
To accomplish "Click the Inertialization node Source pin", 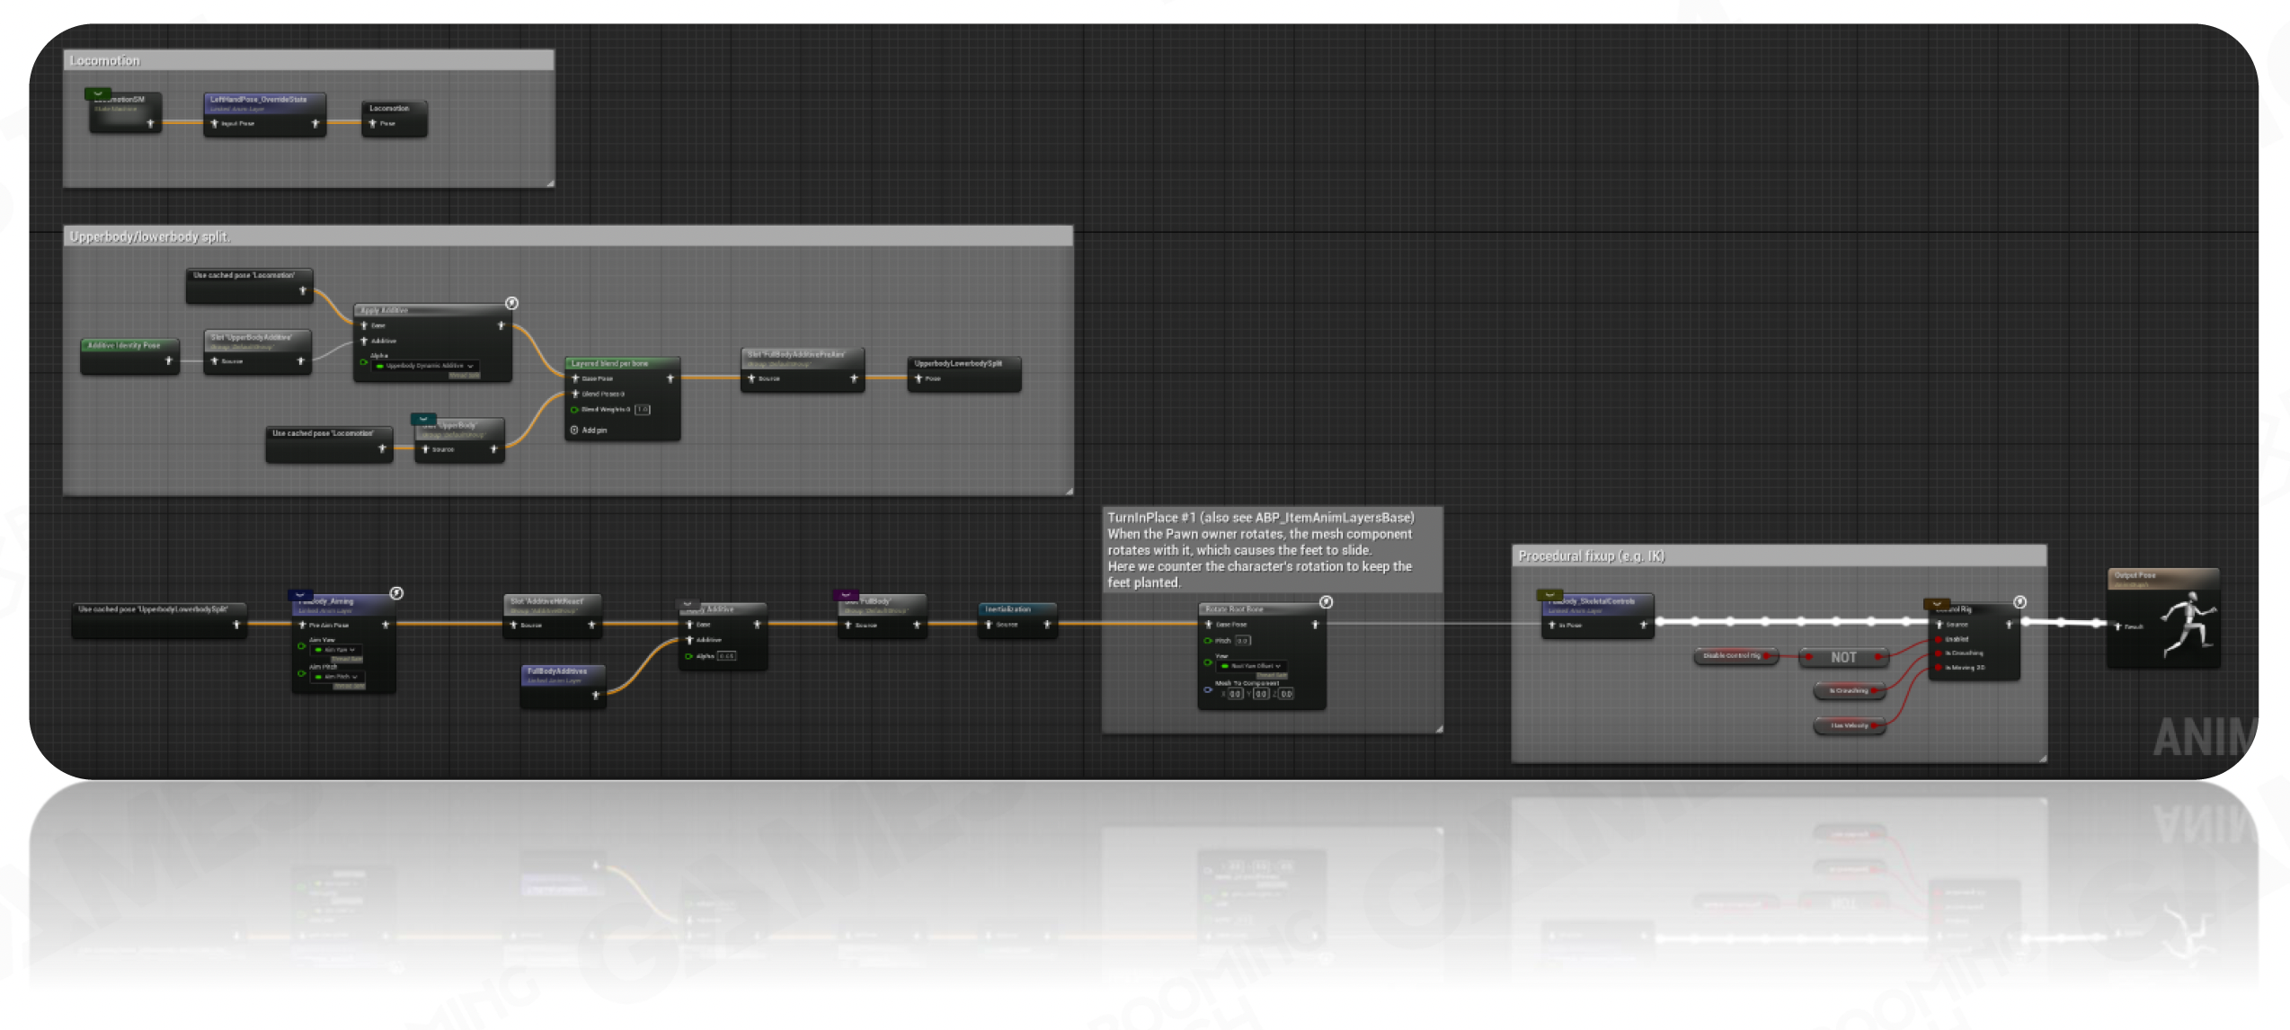I will [989, 625].
